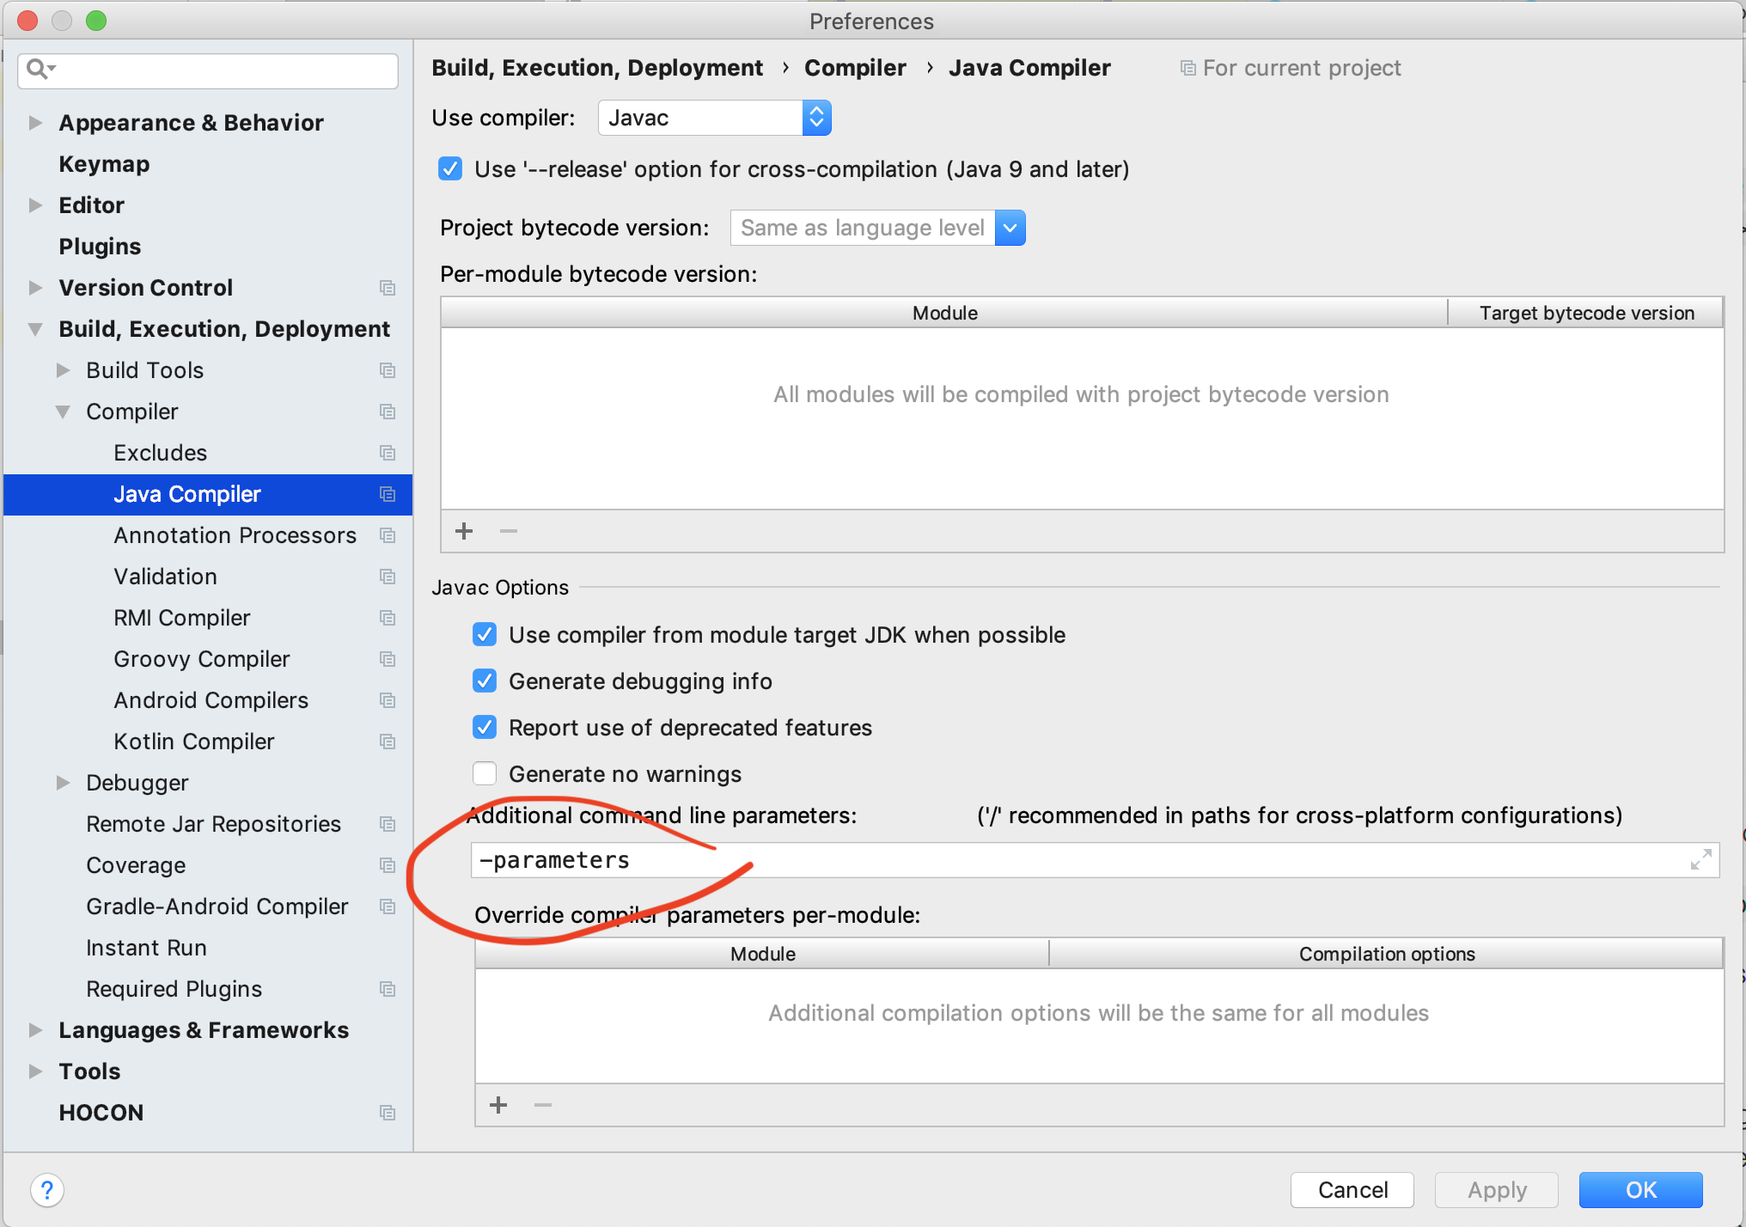1746x1227 pixels.
Task: Click add button under compilation options table
Action: [498, 1105]
